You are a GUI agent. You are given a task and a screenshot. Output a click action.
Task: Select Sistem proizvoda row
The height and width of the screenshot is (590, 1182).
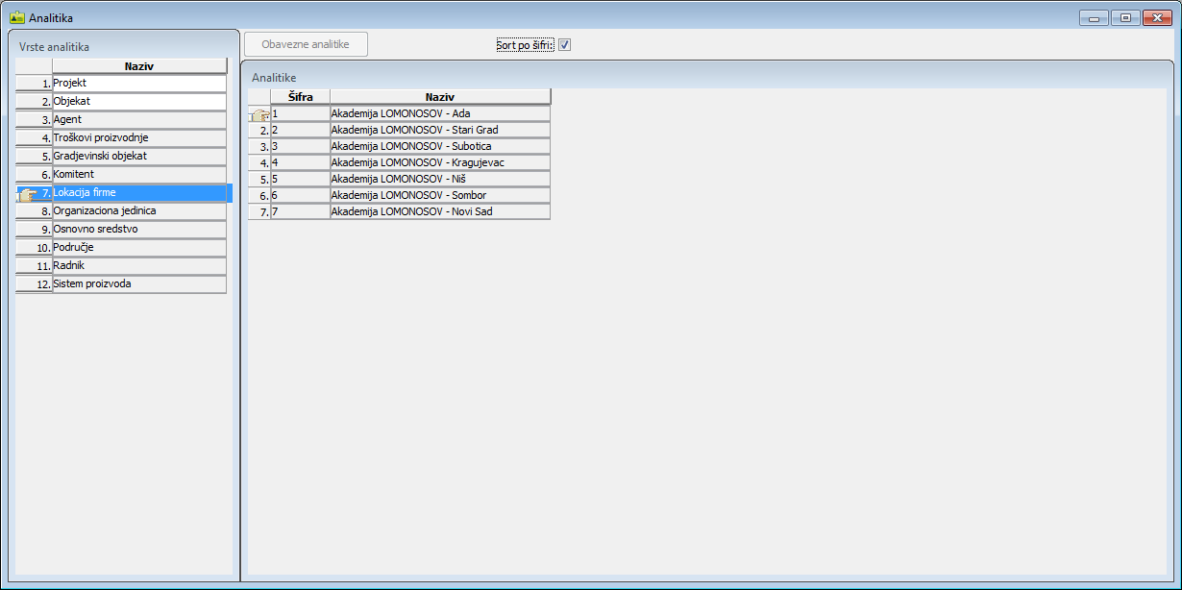coord(138,283)
